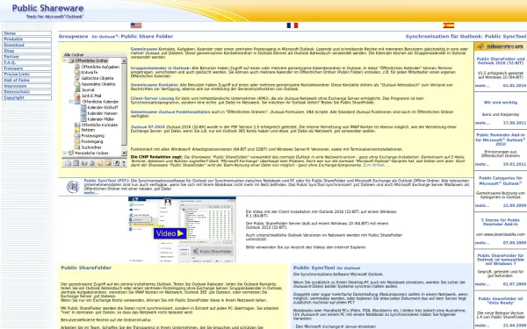Click the mail icon in Outlook bottom toolbar

68,163
